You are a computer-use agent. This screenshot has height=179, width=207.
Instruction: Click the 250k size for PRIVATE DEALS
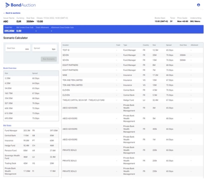[155, 171]
